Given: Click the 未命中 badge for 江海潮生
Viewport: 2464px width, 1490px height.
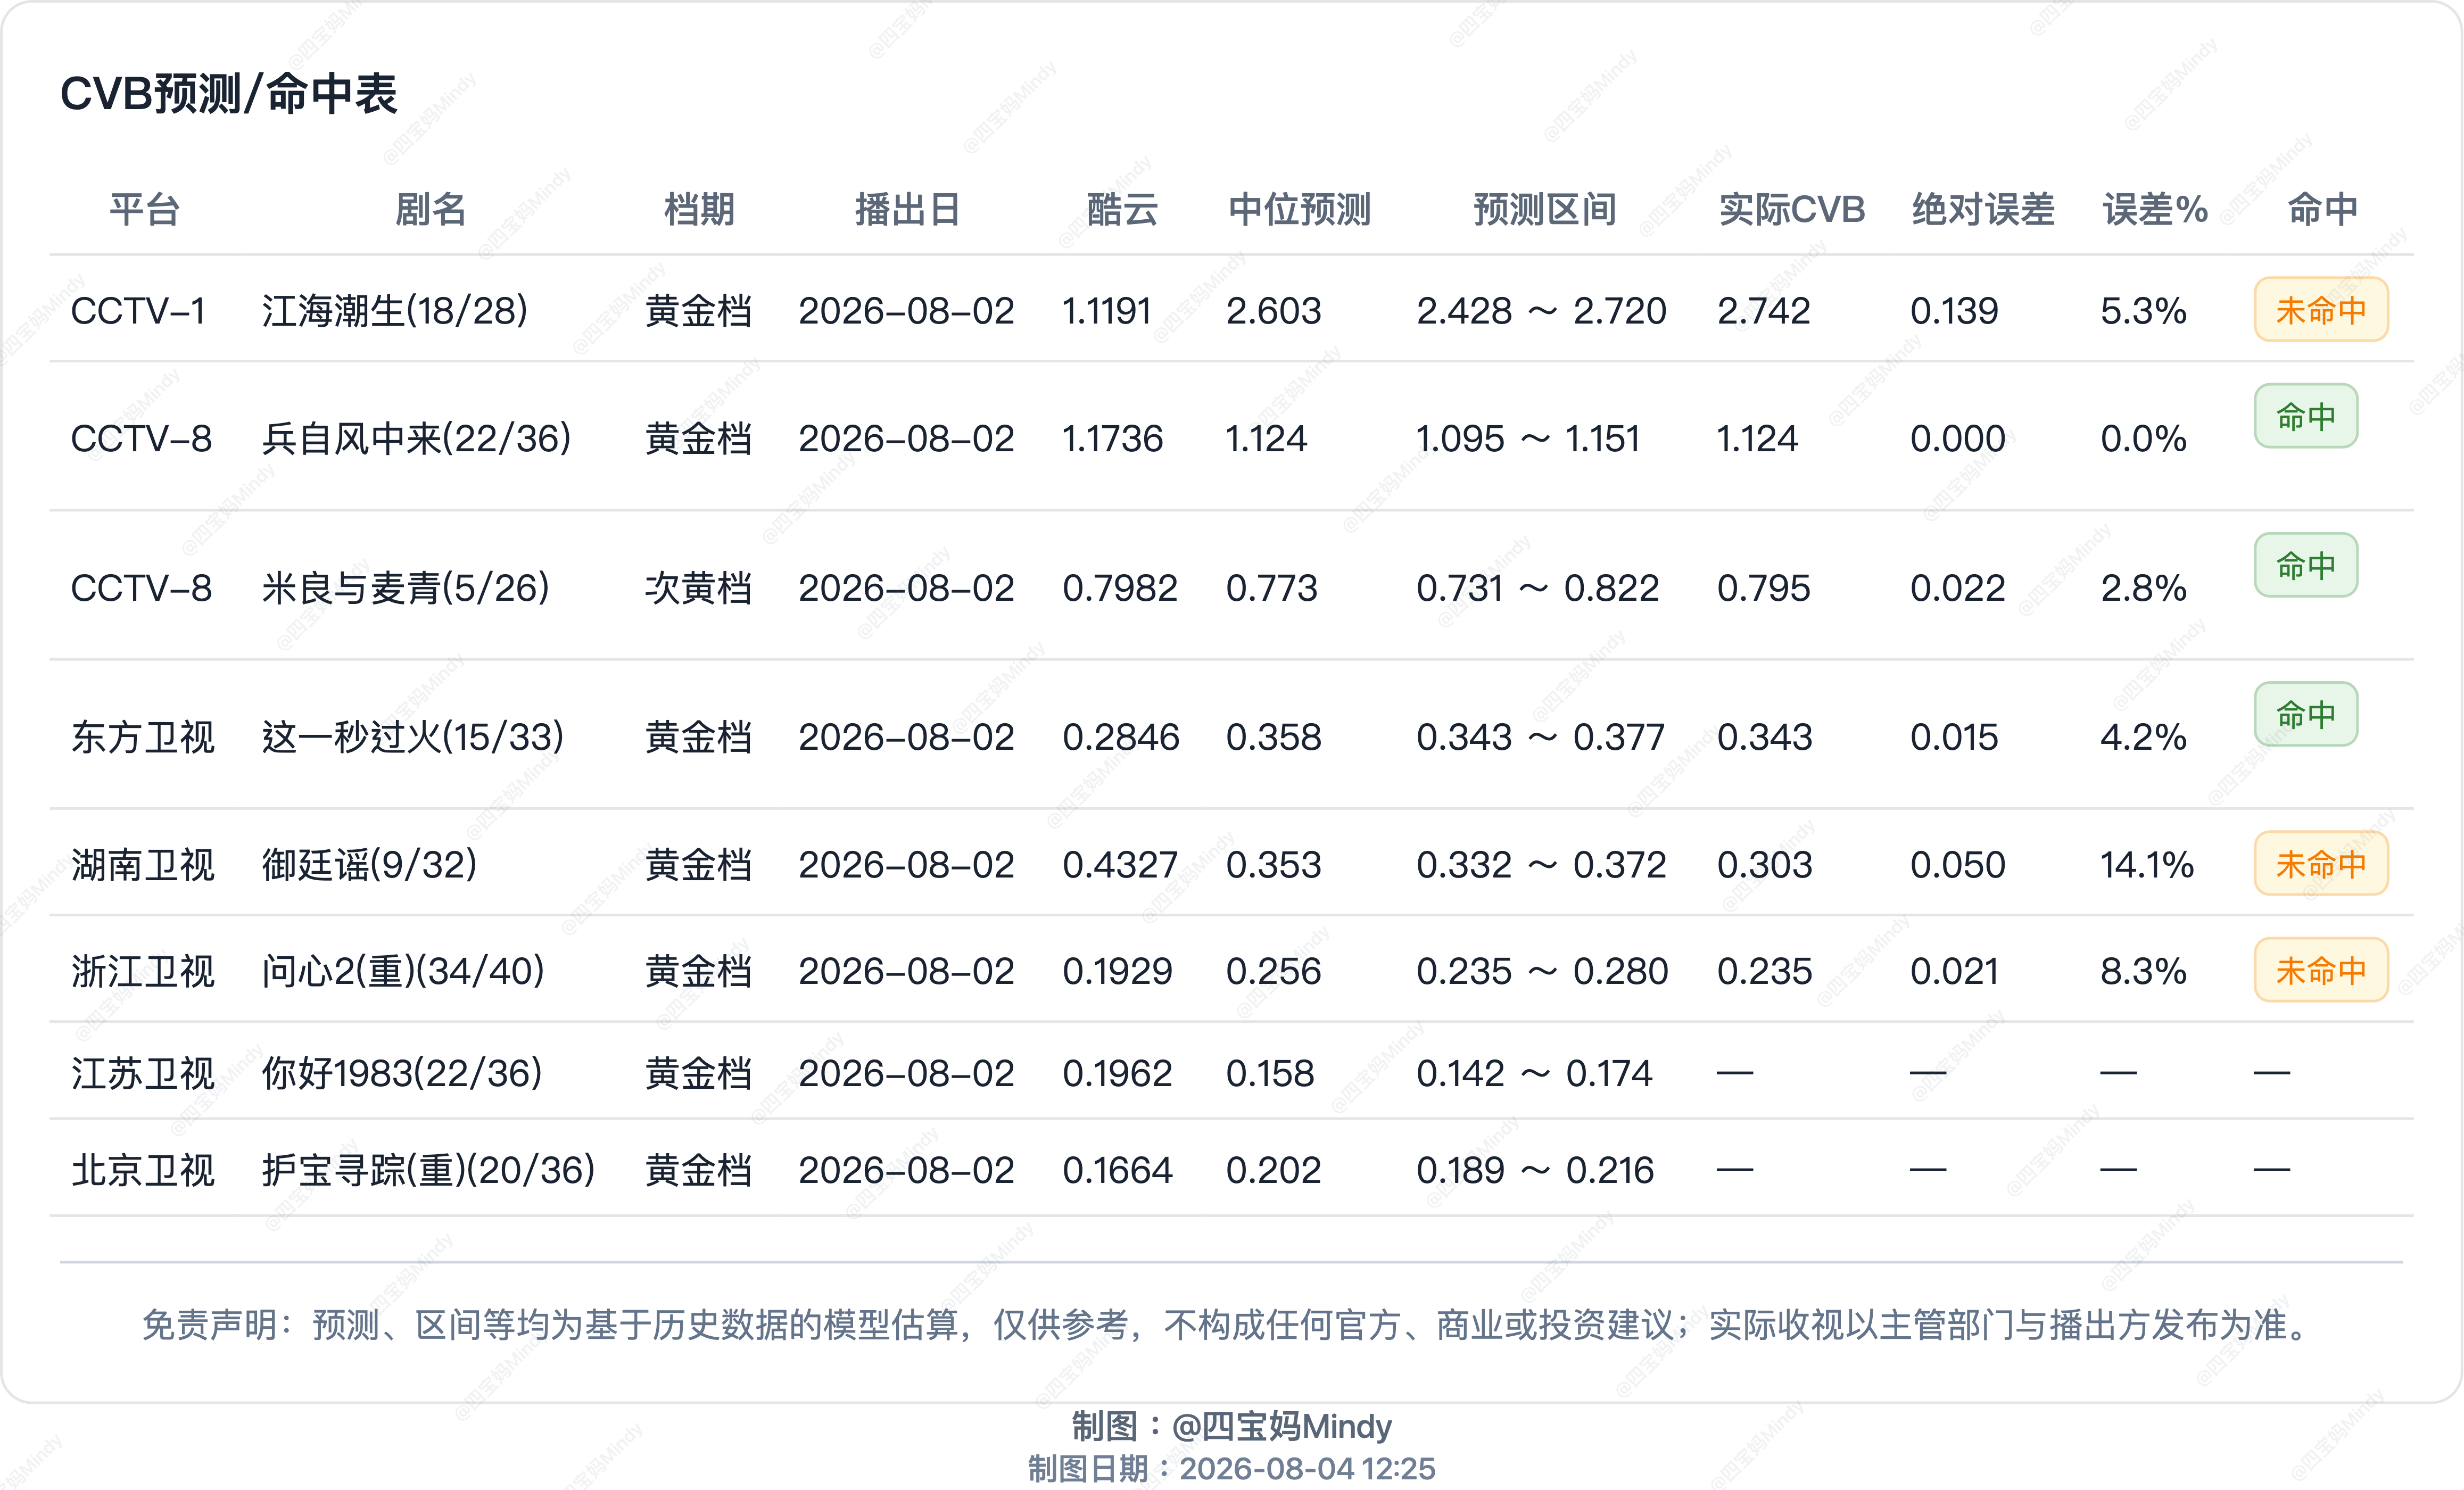Looking at the screenshot, I should coord(2321,310).
